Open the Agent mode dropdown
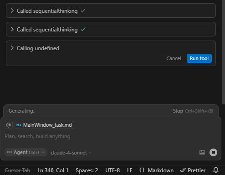This screenshot has width=225, height=175. click(x=26, y=152)
